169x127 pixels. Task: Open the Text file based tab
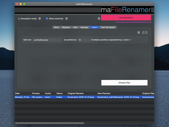click(x=108, y=27)
